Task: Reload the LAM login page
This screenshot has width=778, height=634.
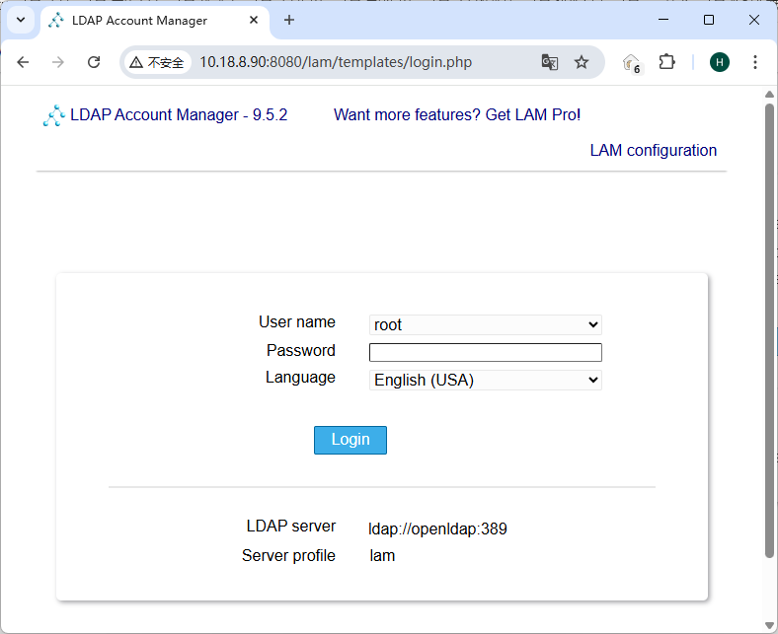Action: tap(94, 62)
